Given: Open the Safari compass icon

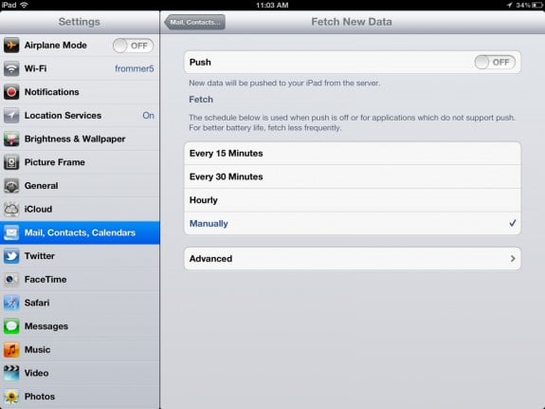Looking at the screenshot, I should click(x=11, y=303).
